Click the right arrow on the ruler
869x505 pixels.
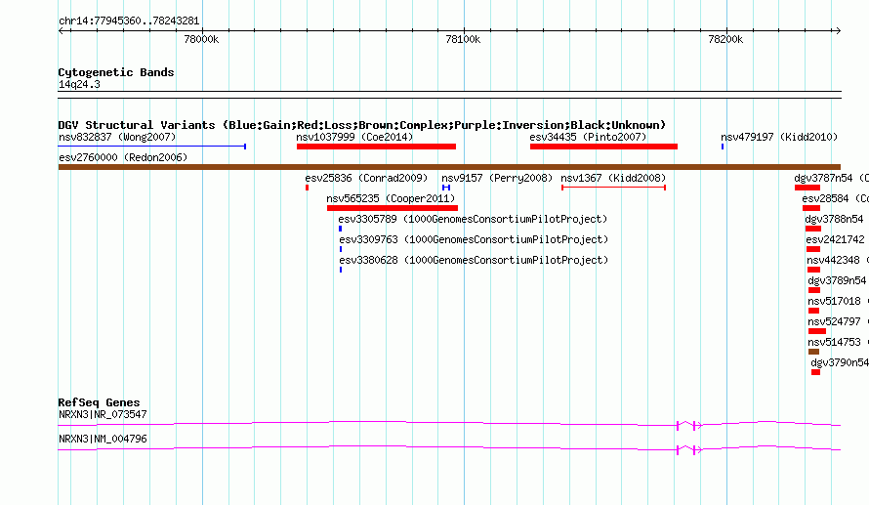click(838, 30)
